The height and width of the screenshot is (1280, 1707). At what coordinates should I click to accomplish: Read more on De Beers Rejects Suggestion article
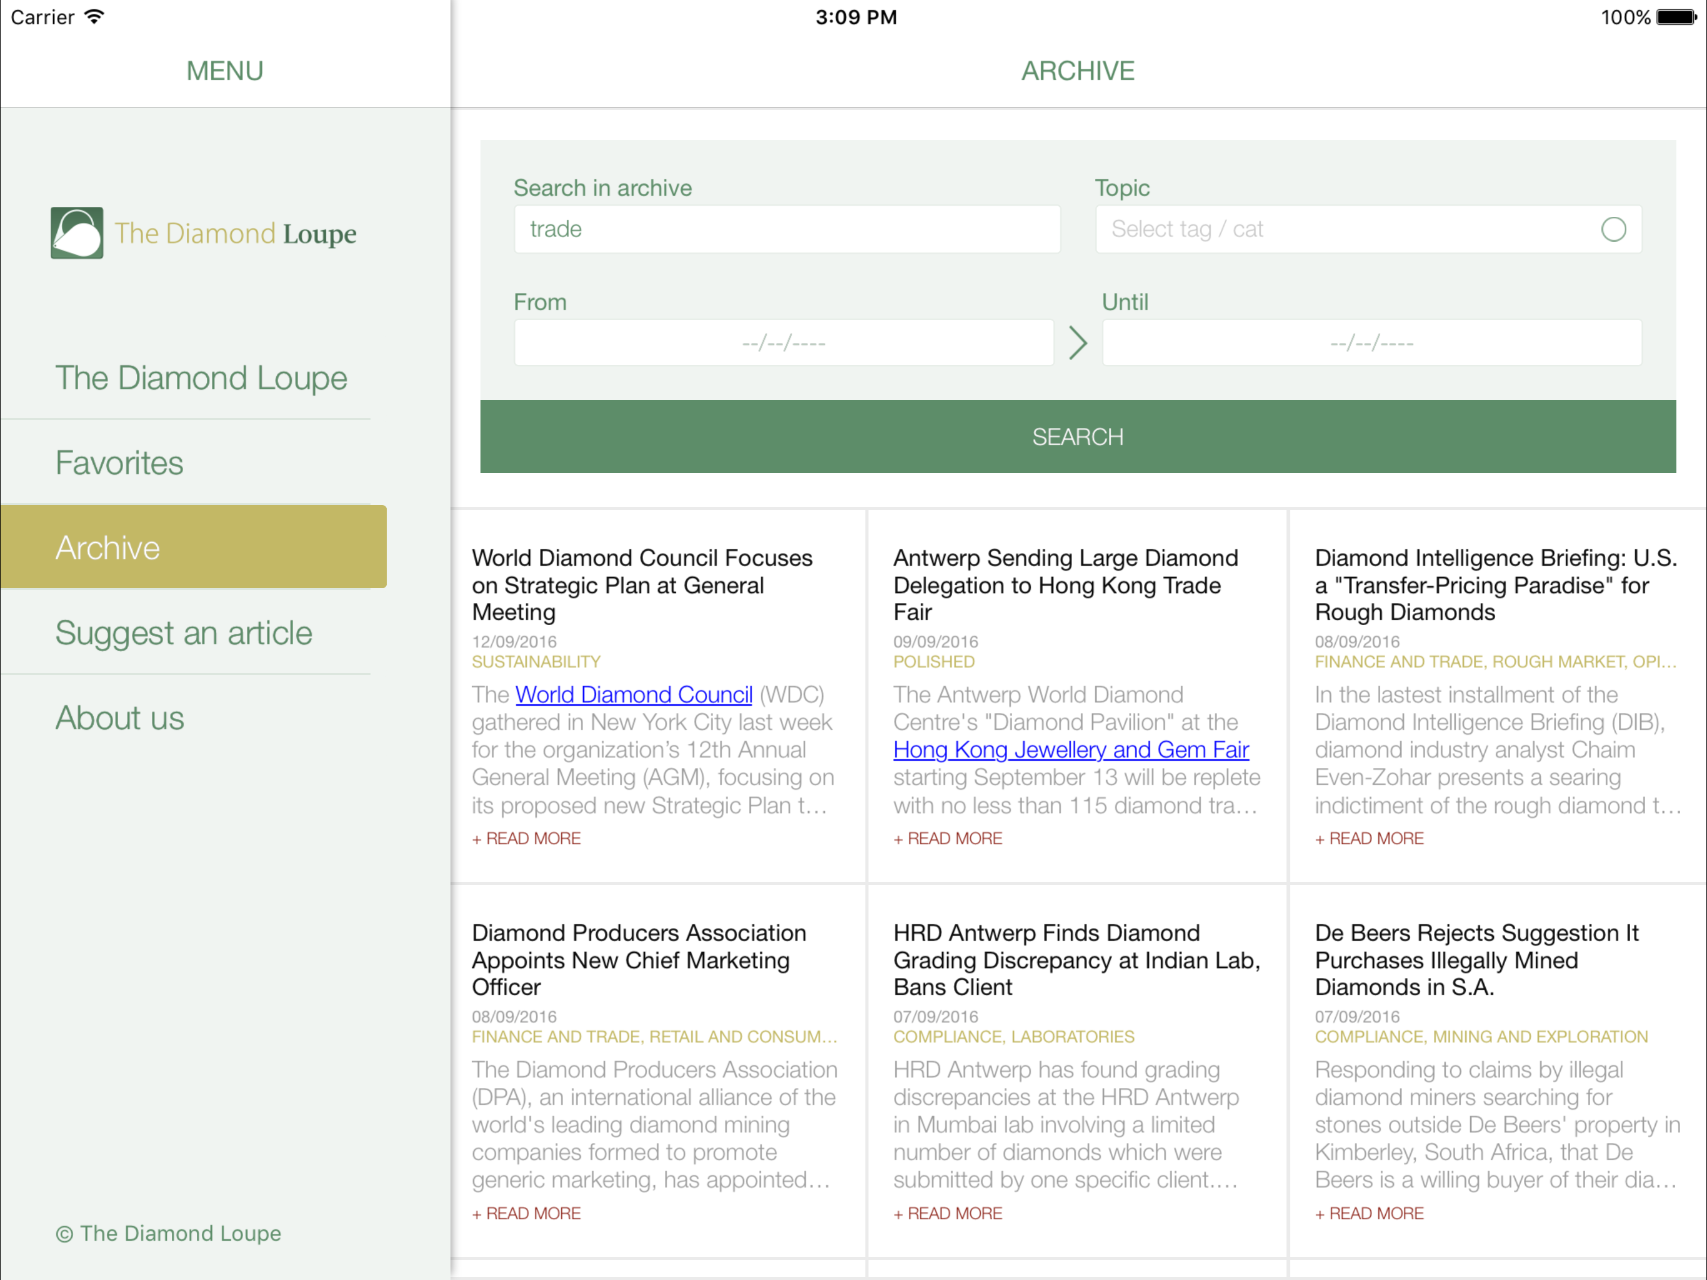pyautogui.click(x=1369, y=1214)
